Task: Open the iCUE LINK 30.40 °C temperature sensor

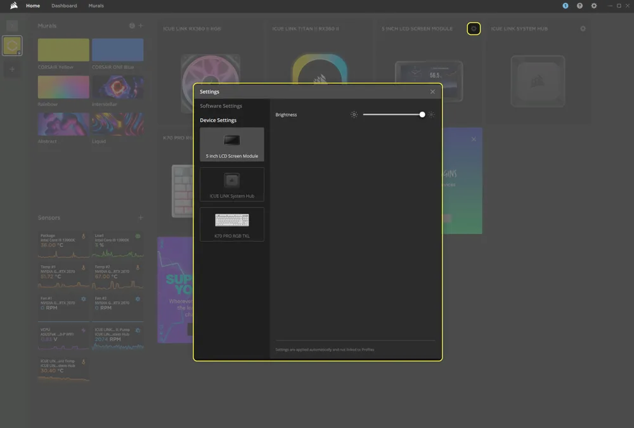Action: 63,370
